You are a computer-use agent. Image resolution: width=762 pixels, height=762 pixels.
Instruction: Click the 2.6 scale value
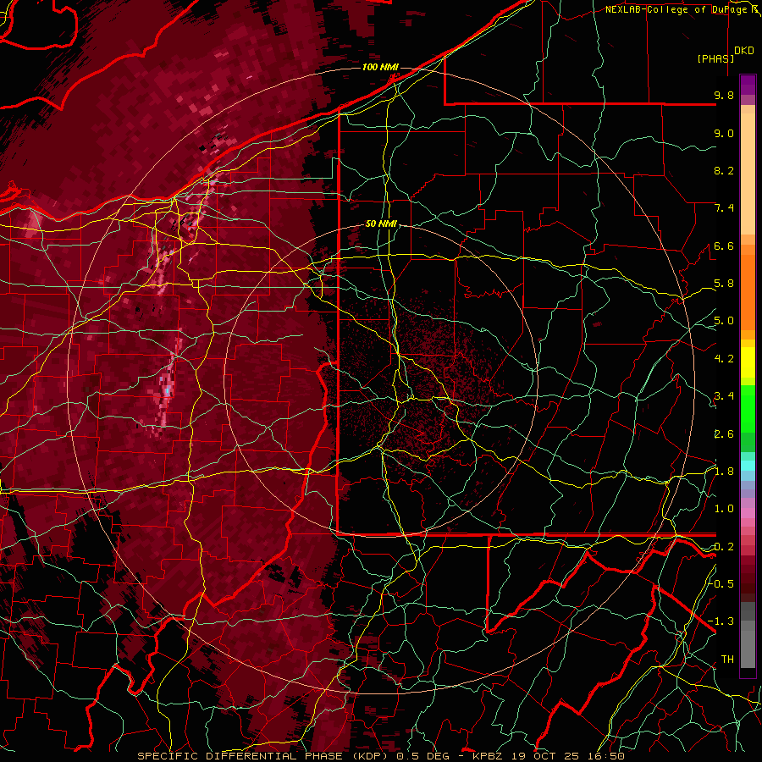tap(724, 434)
